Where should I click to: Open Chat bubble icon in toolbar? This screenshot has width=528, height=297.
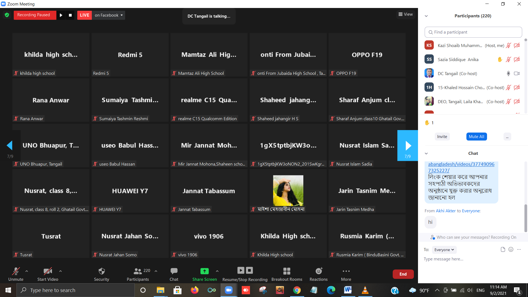tap(174, 271)
